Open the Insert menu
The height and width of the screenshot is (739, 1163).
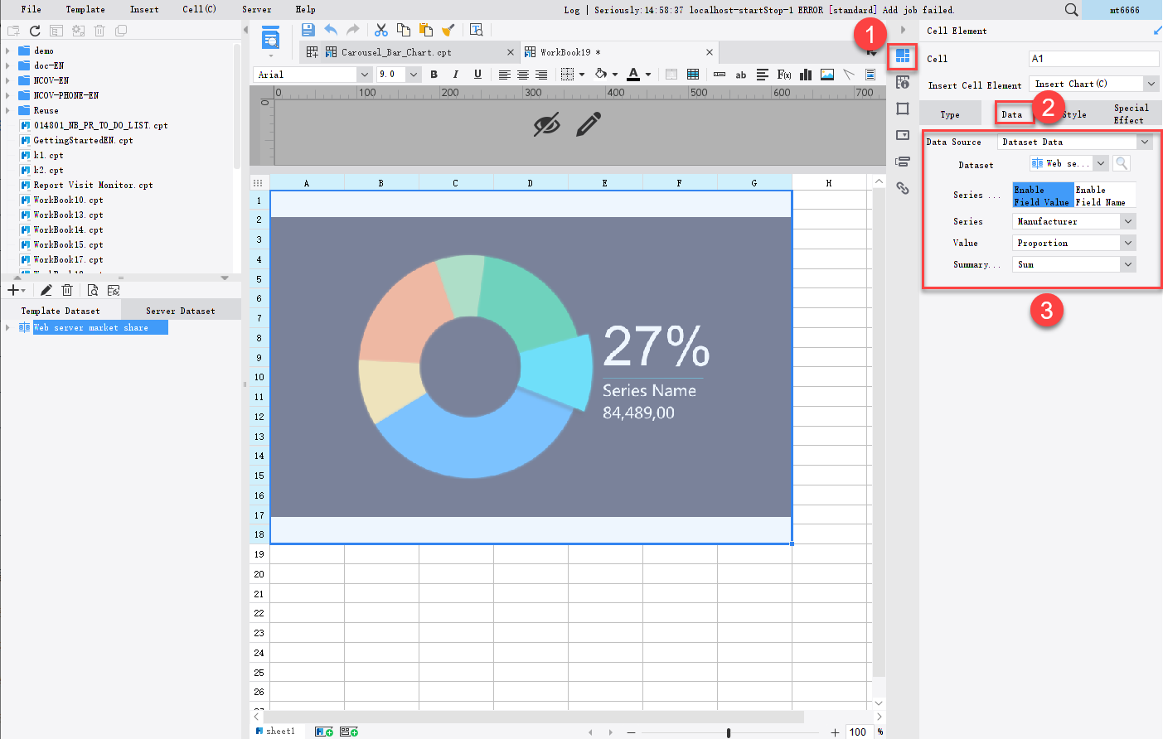[144, 10]
